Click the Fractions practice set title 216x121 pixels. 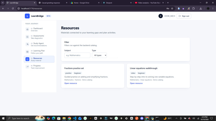[74, 68]
